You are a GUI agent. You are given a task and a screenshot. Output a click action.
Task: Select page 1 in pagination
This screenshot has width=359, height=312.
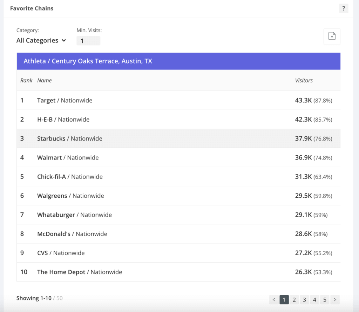coord(284,300)
